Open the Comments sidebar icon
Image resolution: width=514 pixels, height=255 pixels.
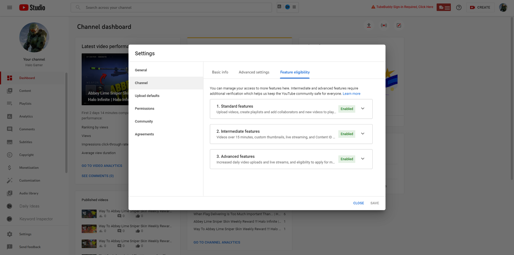(10, 129)
